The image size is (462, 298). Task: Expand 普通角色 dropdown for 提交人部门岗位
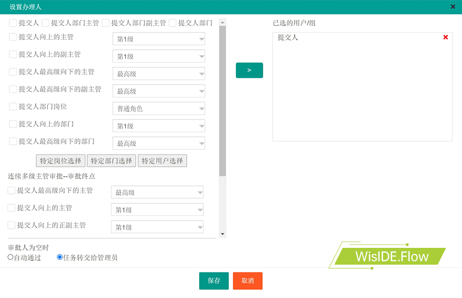(x=159, y=109)
